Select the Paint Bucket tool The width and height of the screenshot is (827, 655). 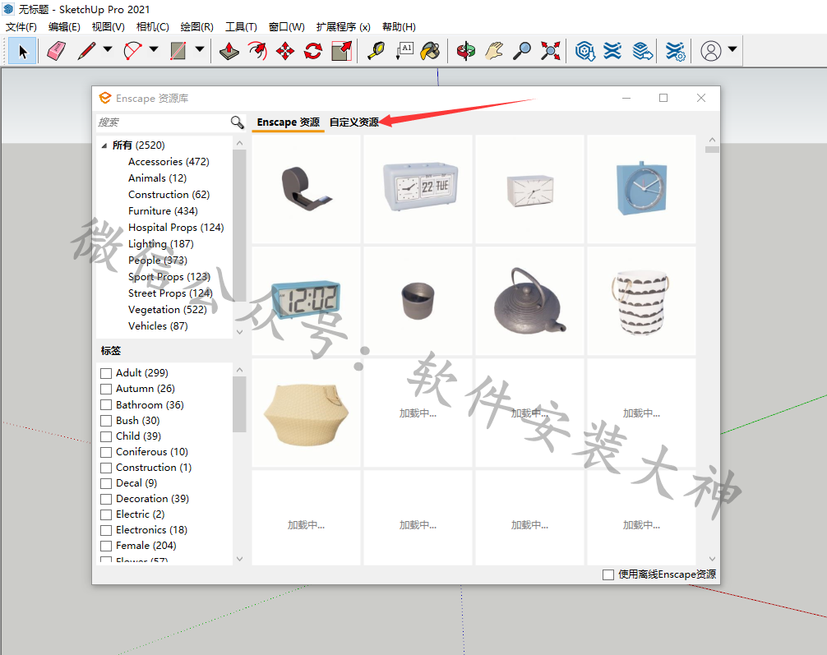[431, 51]
